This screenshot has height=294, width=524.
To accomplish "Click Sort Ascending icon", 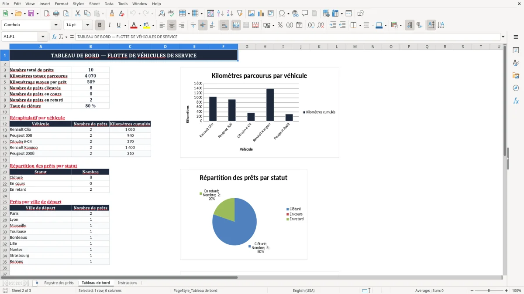I will [x=221, y=14].
